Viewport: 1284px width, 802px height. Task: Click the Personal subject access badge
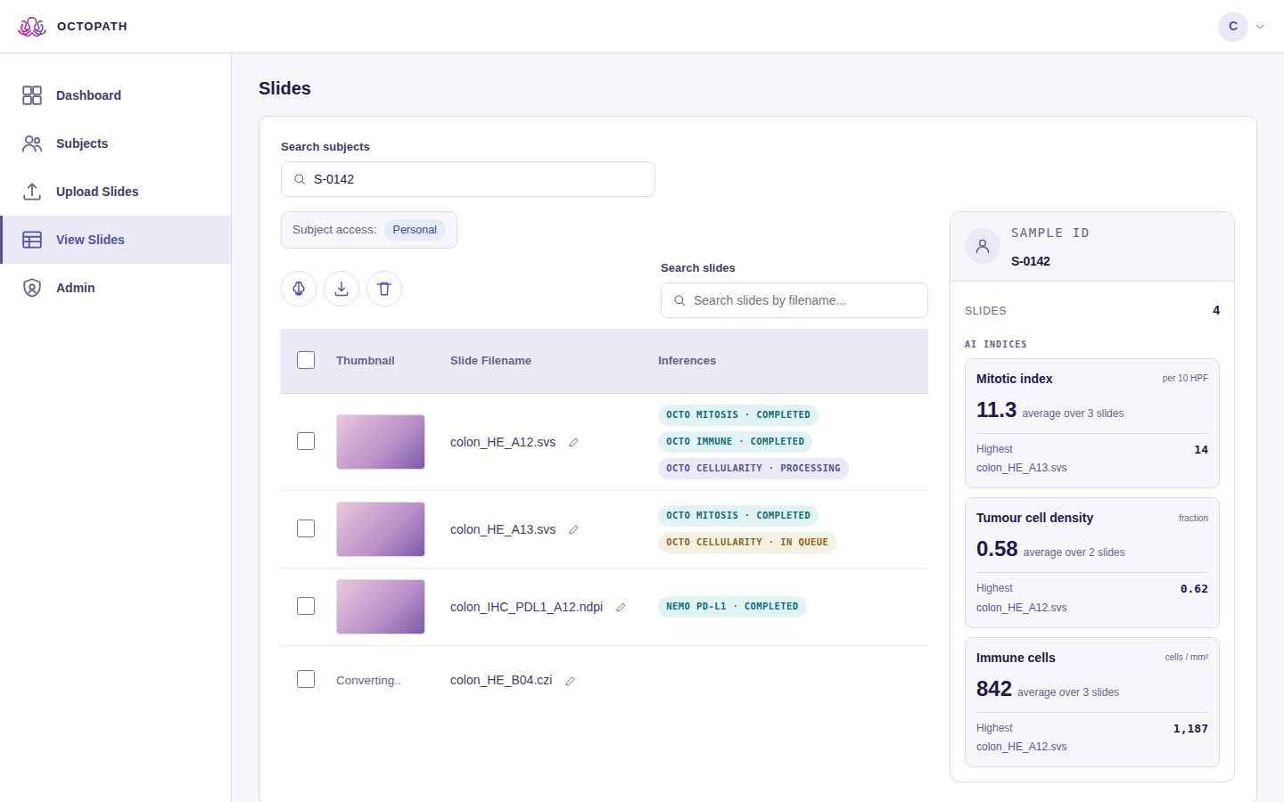(415, 230)
